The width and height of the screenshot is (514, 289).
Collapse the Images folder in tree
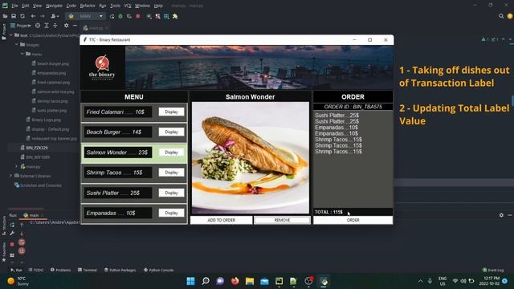[x=16, y=45]
